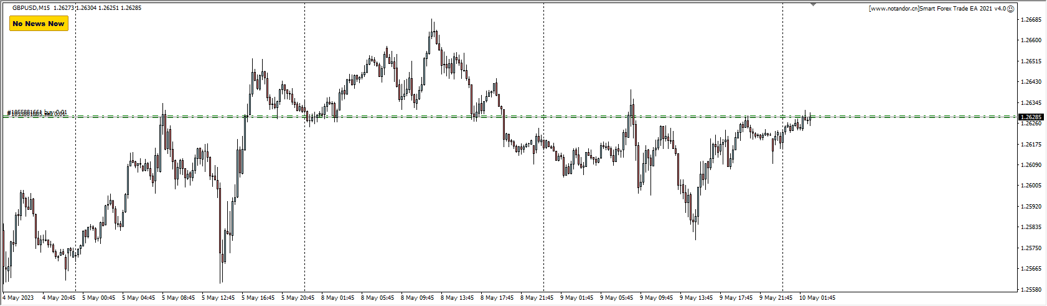Click the 4 May 20:45 time label
1047x306 pixels.
pyautogui.click(x=59, y=298)
